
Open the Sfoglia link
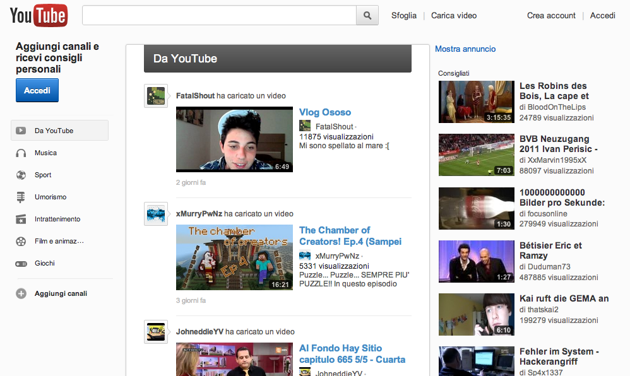404,15
